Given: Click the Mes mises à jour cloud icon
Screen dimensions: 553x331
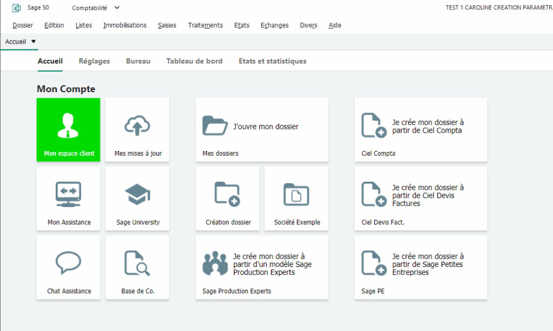Looking at the screenshot, I should click(x=137, y=125).
